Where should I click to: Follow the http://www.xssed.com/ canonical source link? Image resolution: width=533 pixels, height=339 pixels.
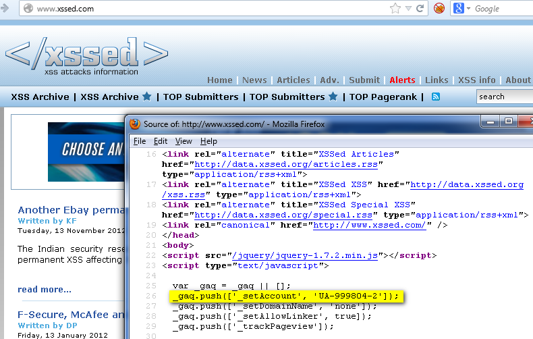pos(369,226)
